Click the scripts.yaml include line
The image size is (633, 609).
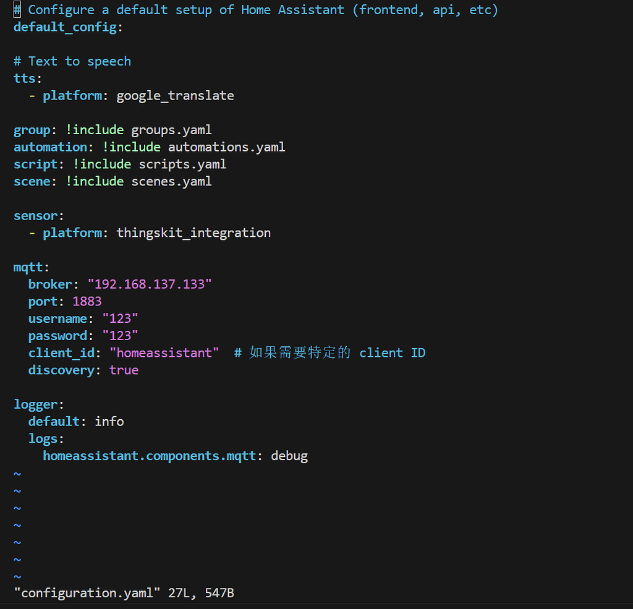(182, 164)
